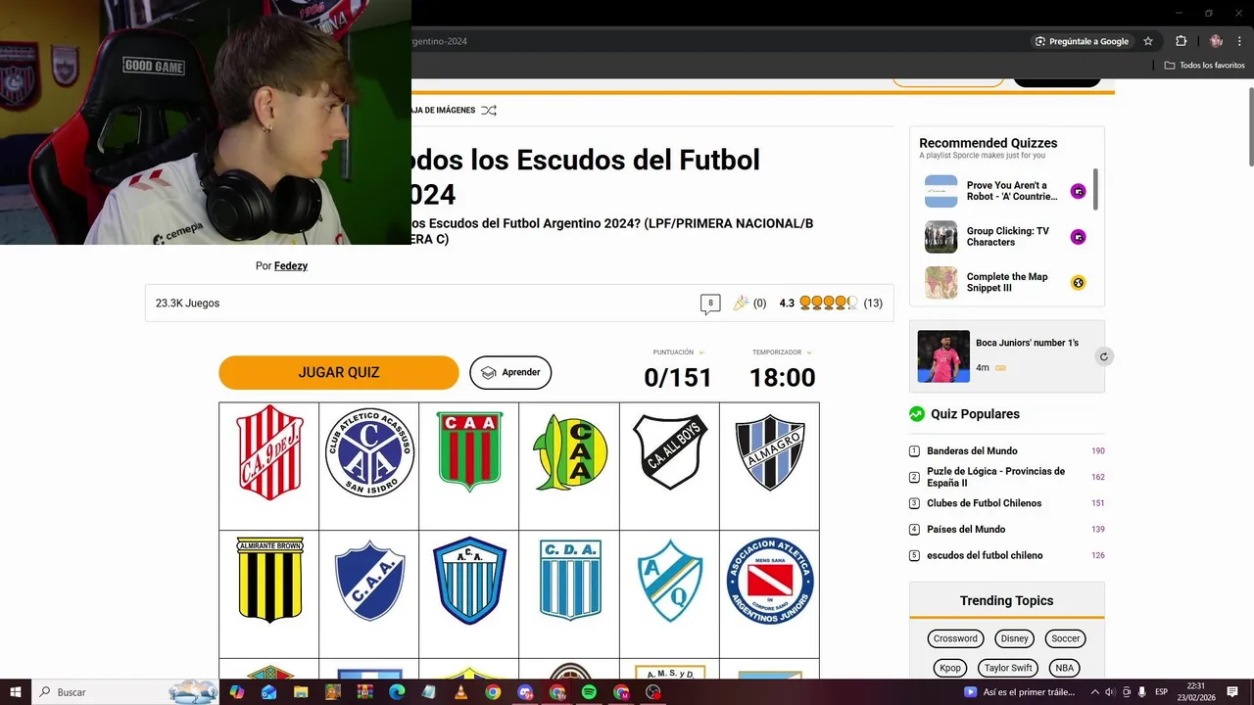Open File Explorer from the taskbar
The width and height of the screenshot is (1254, 705).
(301, 692)
